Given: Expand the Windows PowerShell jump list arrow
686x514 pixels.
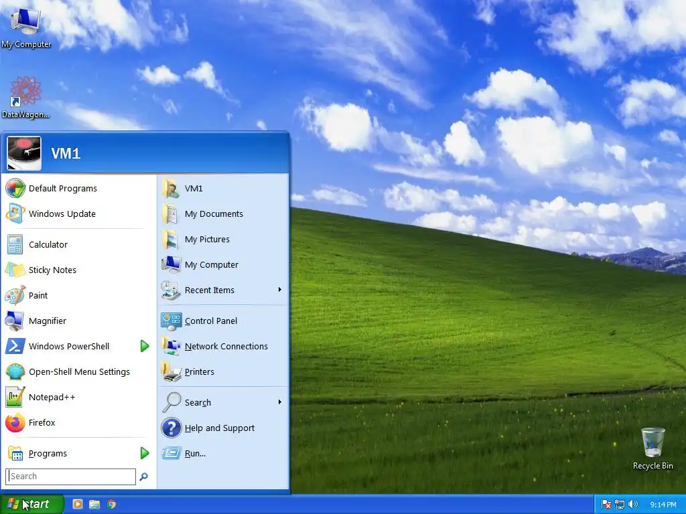Looking at the screenshot, I should [x=145, y=346].
